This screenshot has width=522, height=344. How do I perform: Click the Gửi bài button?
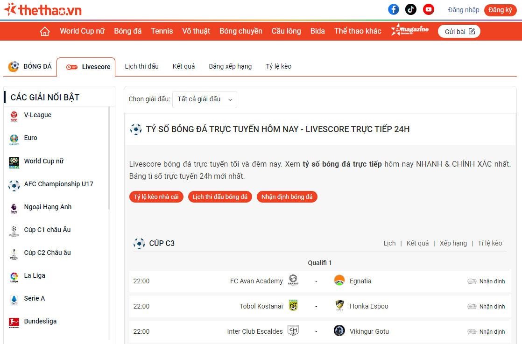click(459, 31)
